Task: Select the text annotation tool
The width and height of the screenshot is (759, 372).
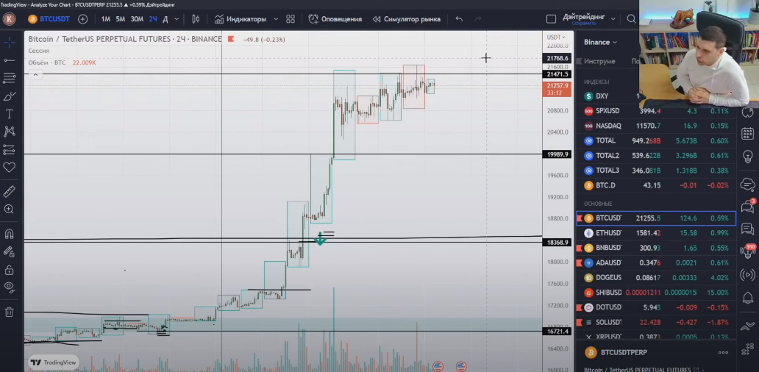Action: point(10,114)
